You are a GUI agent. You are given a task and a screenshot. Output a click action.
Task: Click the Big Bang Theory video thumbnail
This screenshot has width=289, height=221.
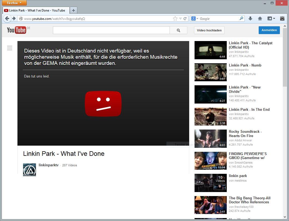point(211,205)
